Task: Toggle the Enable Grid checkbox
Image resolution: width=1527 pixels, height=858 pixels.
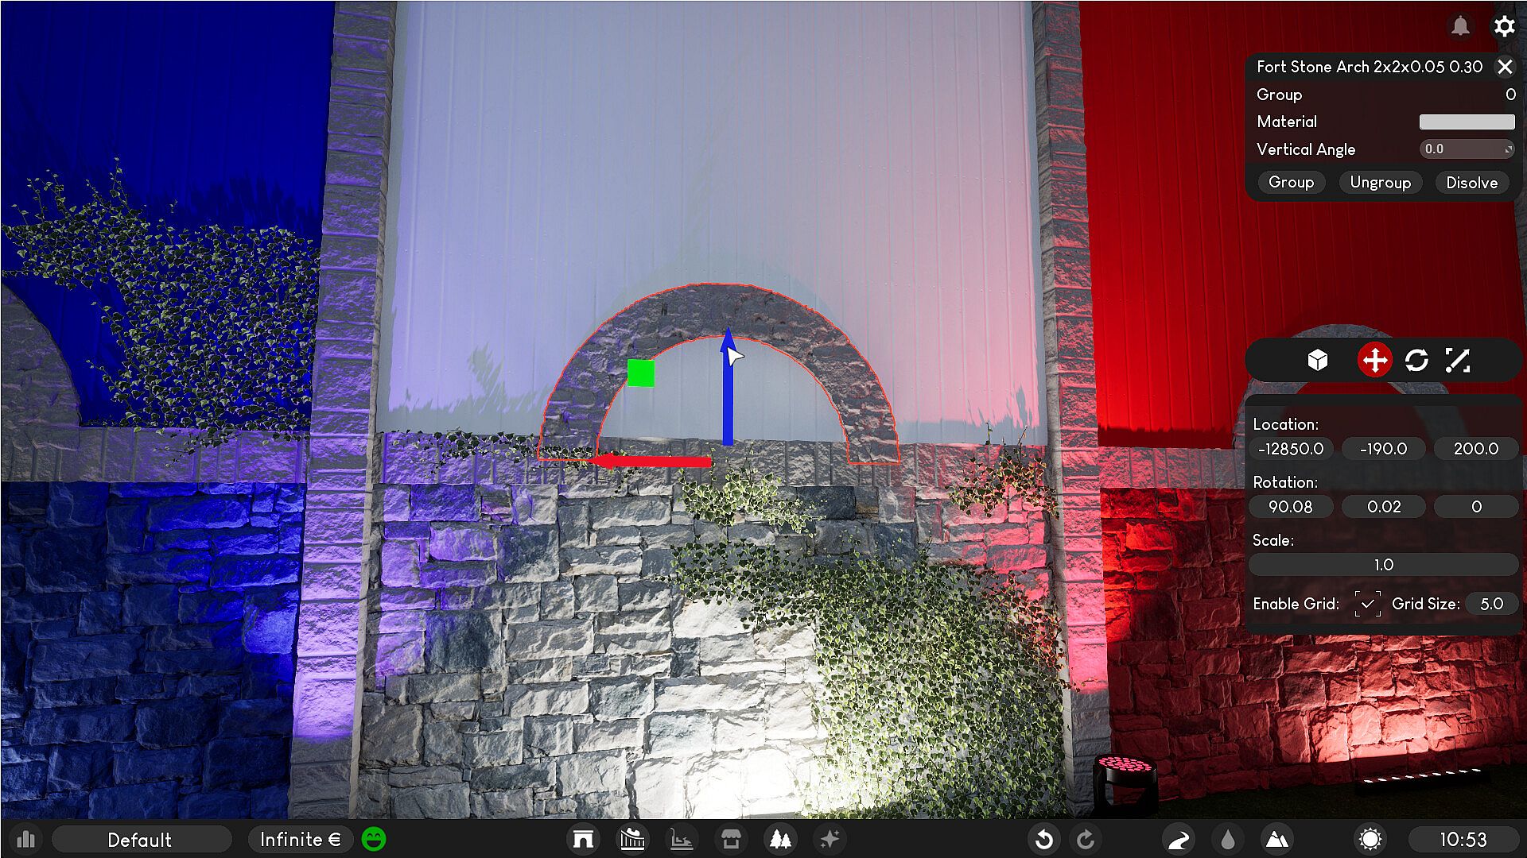Action: [x=1367, y=604]
